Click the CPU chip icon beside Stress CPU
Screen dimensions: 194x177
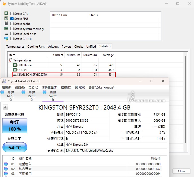click(6, 13)
